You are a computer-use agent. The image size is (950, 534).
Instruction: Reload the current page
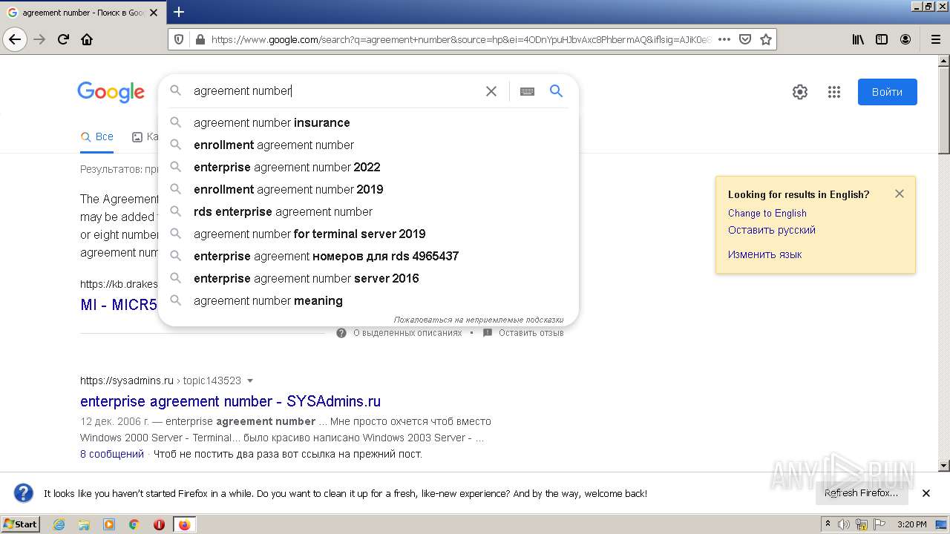pos(64,39)
